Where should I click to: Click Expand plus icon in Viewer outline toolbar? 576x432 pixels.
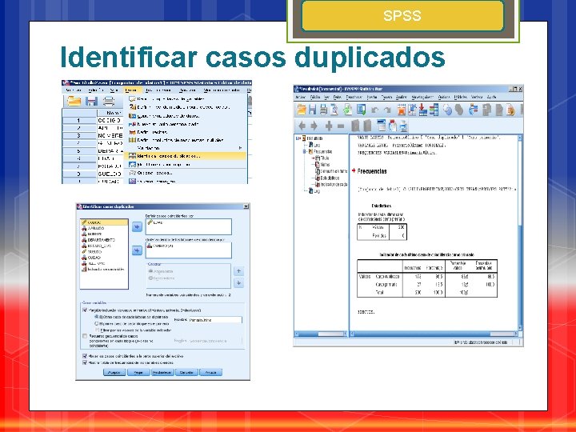point(329,126)
